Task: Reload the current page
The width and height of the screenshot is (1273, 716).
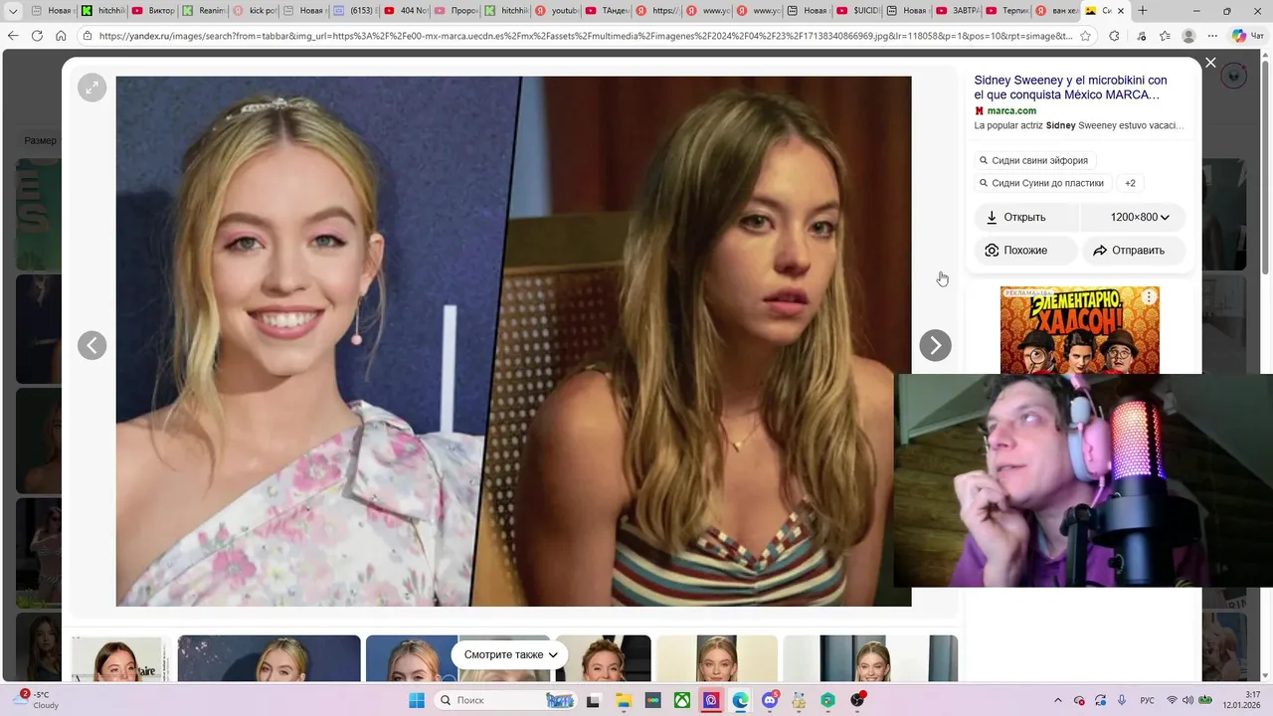Action: click(x=37, y=36)
